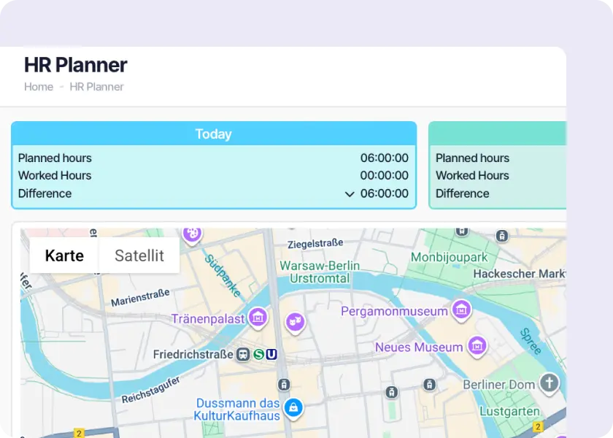Select the Pergamonmuseum map marker
This screenshot has height=438, width=613.
461,310
